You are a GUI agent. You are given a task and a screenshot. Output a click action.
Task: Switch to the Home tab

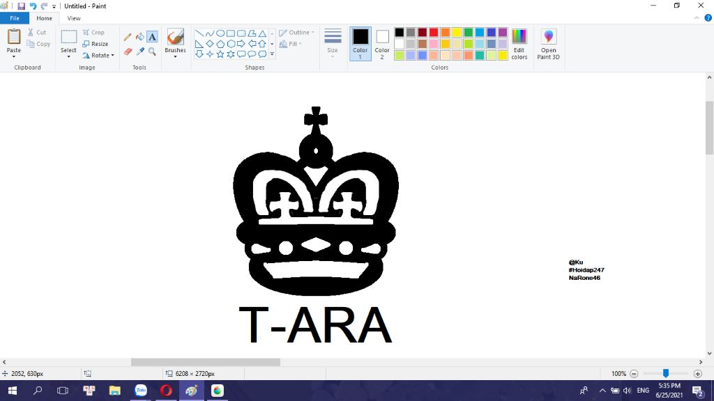[44, 18]
